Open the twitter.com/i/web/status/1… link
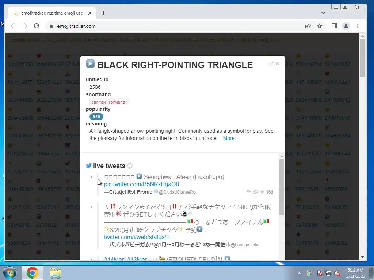The width and height of the screenshot is (374, 280). pos(139,237)
